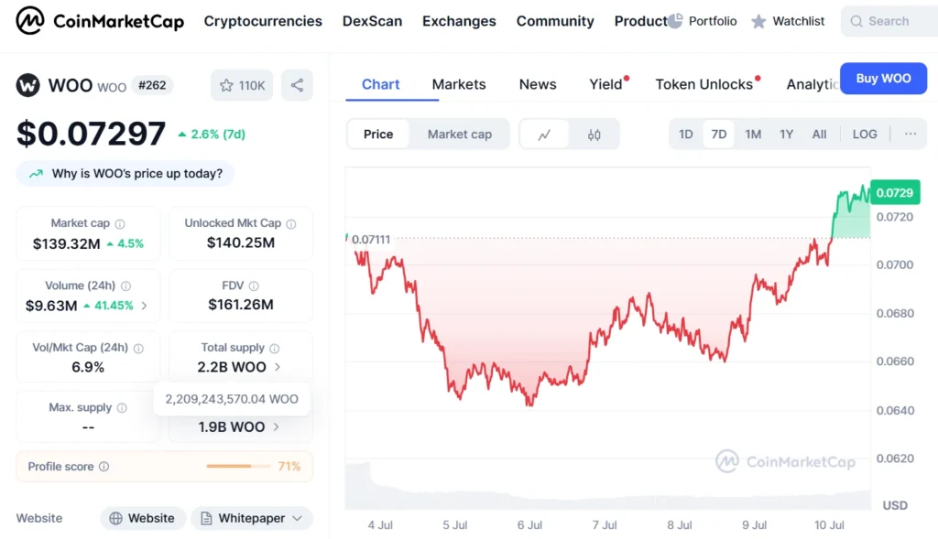Open extra chart timeframe options

911,134
